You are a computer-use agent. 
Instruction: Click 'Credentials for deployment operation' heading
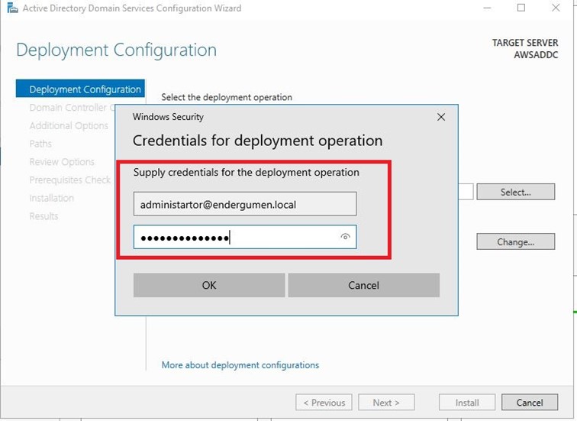(258, 141)
